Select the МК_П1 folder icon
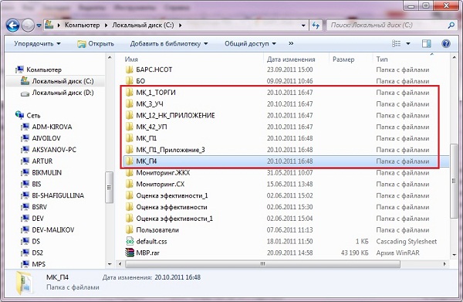 [x=130, y=138]
